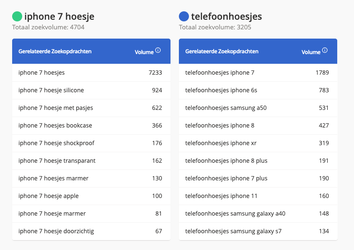Click right table Gerelateerde Zoekopdrachten header
The image size is (354, 250).
pyautogui.click(x=222, y=52)
